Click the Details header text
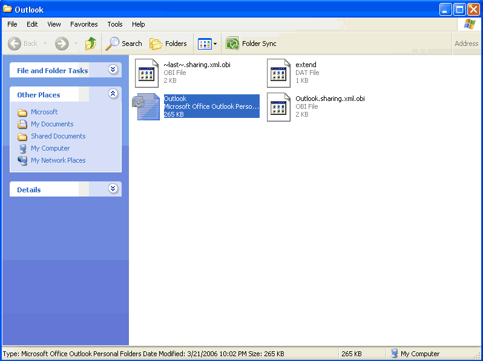 [x=29, y=190]
